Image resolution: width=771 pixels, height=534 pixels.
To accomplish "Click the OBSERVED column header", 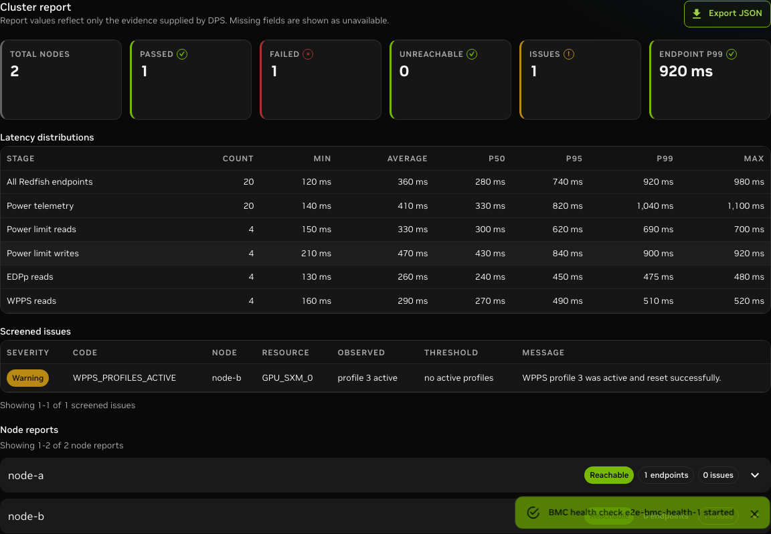I will (361, 353).
